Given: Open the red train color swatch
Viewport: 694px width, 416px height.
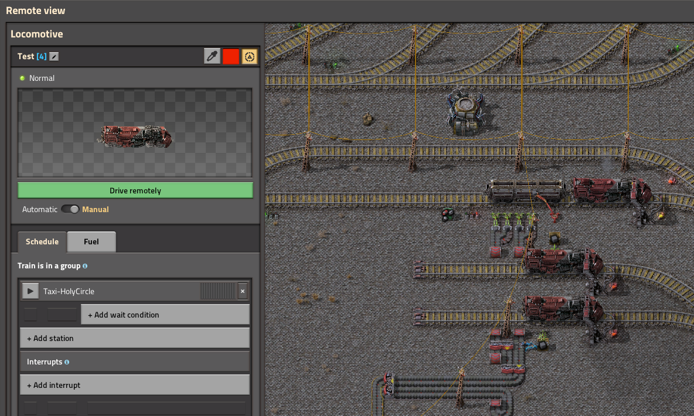Looking at the screenshot, I should [231, 56].
